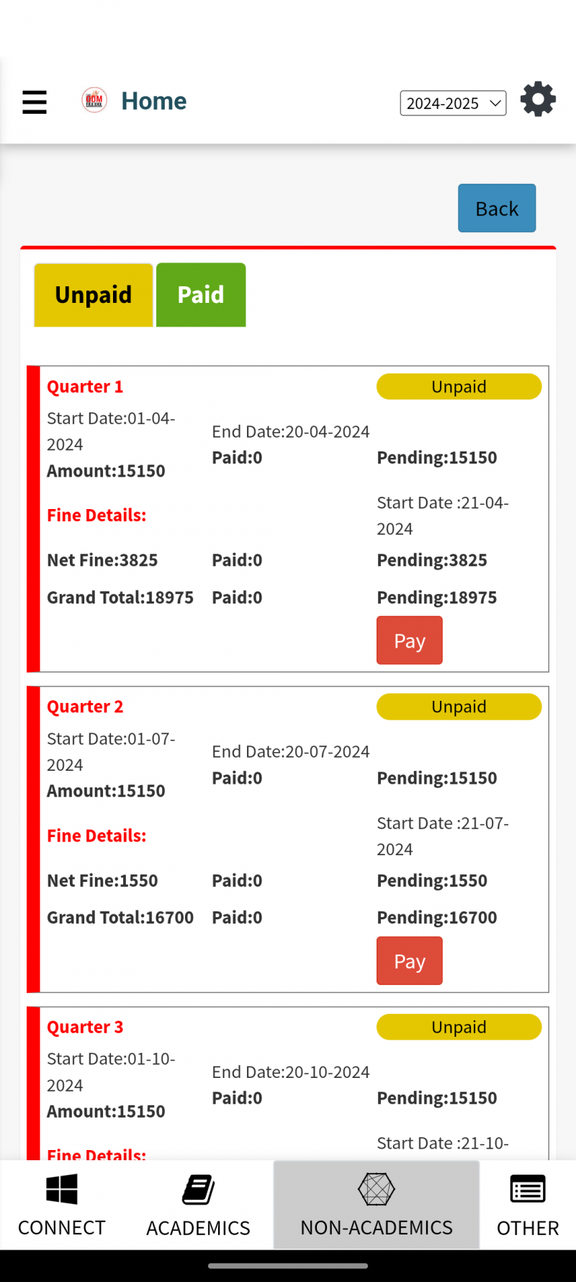Tap the Academics book icon

click(198, 1190)
